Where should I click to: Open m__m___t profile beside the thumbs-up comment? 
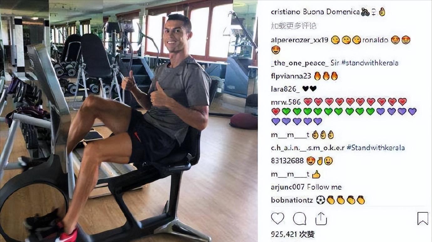290,174
